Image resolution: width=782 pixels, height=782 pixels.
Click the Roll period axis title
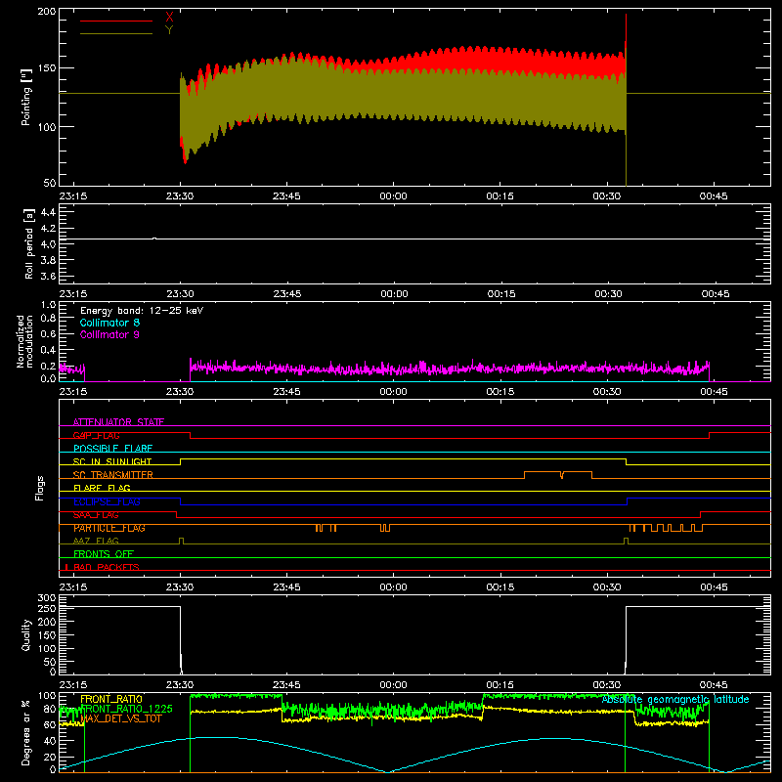[28, 243]
